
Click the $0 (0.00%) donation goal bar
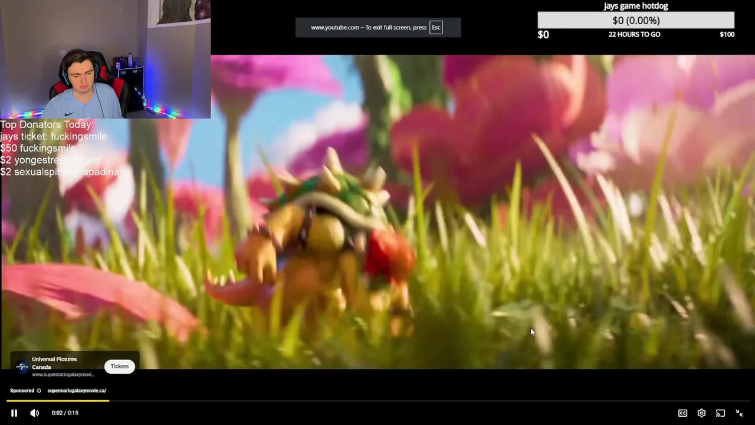636,20
